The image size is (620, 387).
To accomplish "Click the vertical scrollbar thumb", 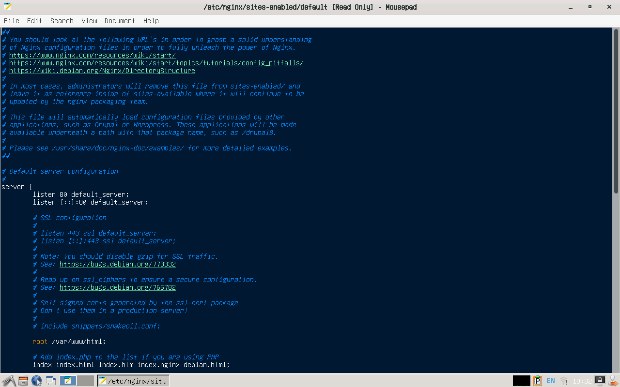I will 616,110.
